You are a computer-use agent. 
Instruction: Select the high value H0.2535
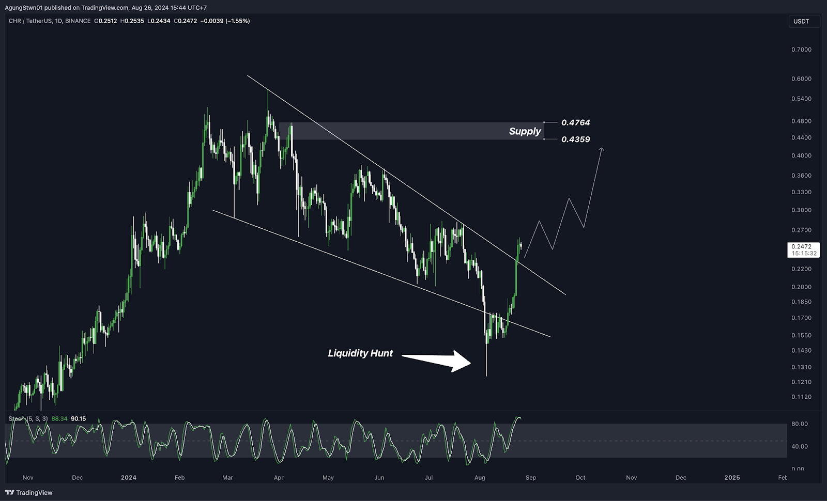pyautogui.click(x=132, y=21)
